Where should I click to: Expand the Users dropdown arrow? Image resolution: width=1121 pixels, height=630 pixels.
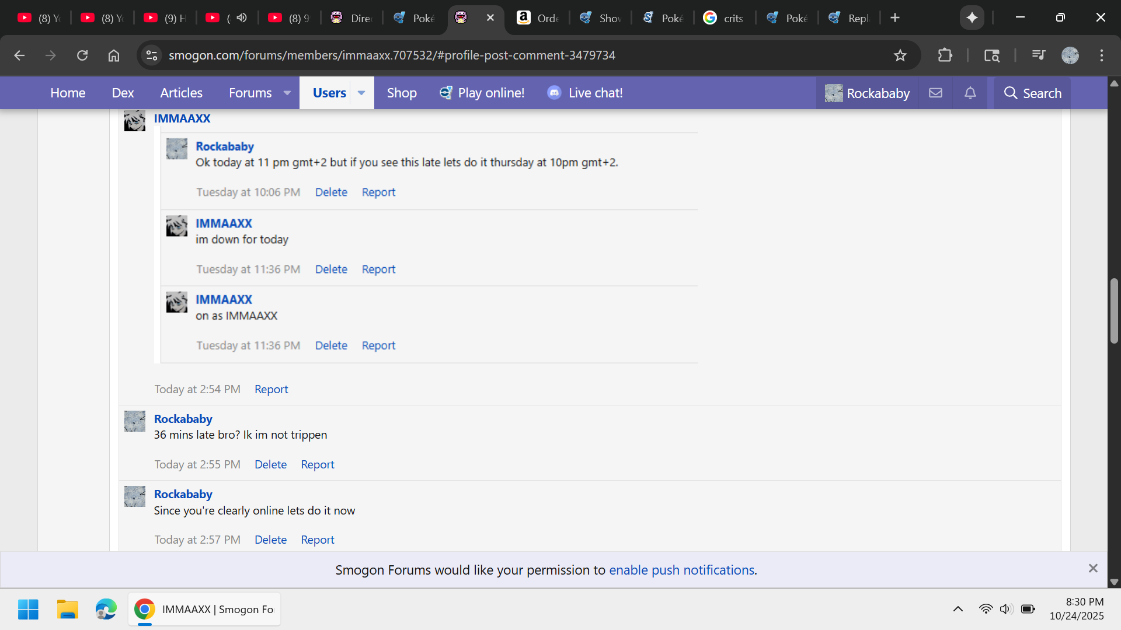point(361,93)
